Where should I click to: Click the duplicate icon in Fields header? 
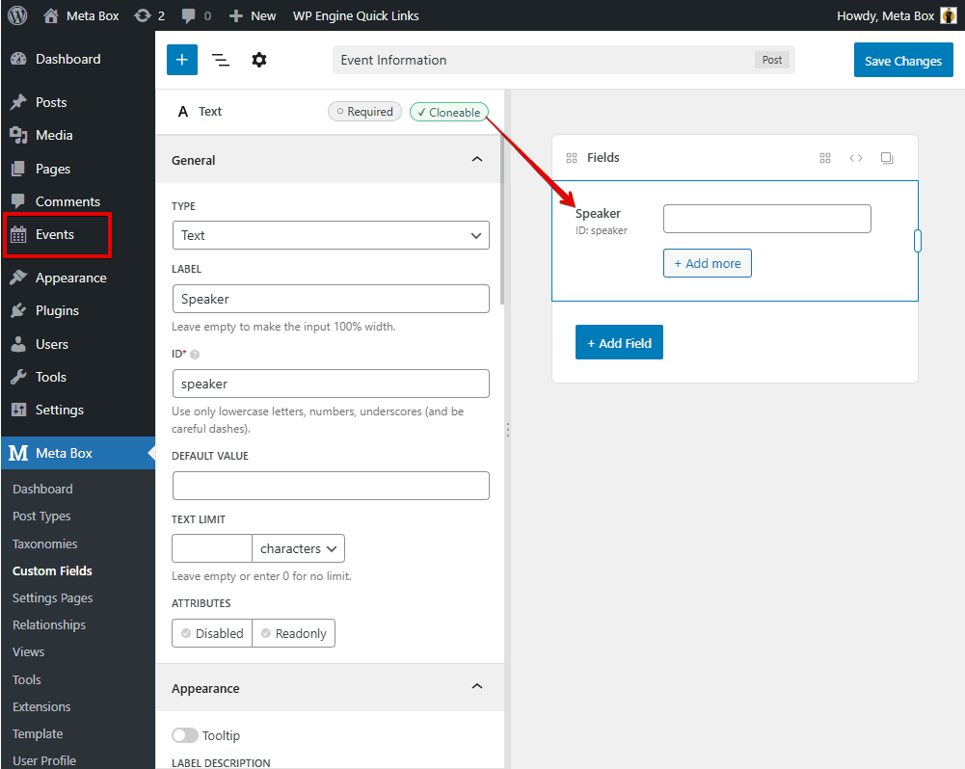(x=887, y=158)
